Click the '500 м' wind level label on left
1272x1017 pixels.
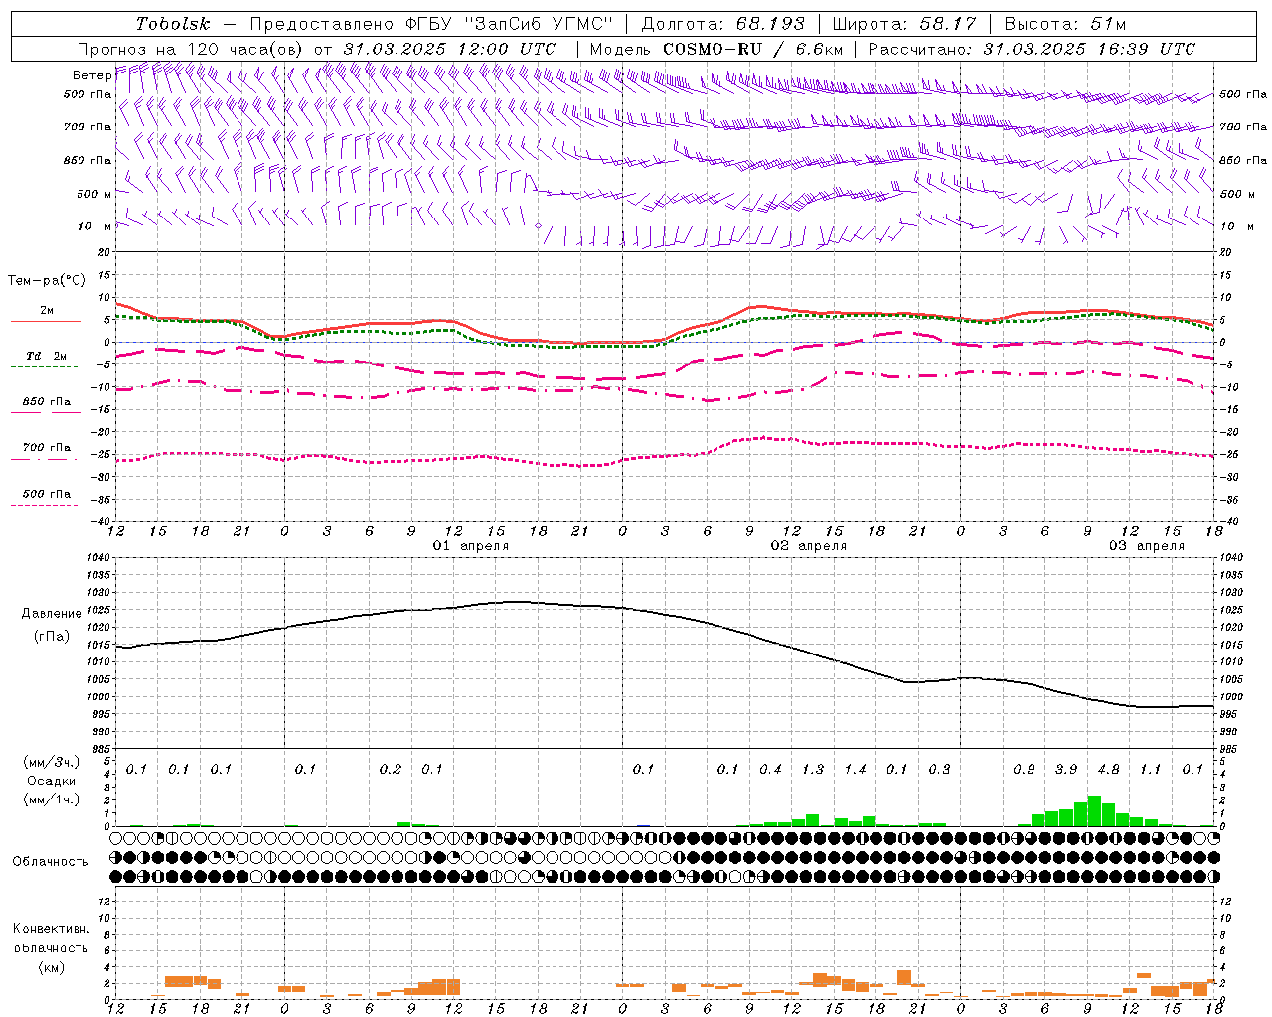(93, 194)
